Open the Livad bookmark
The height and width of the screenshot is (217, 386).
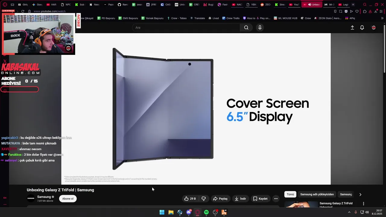coord(214,18)
